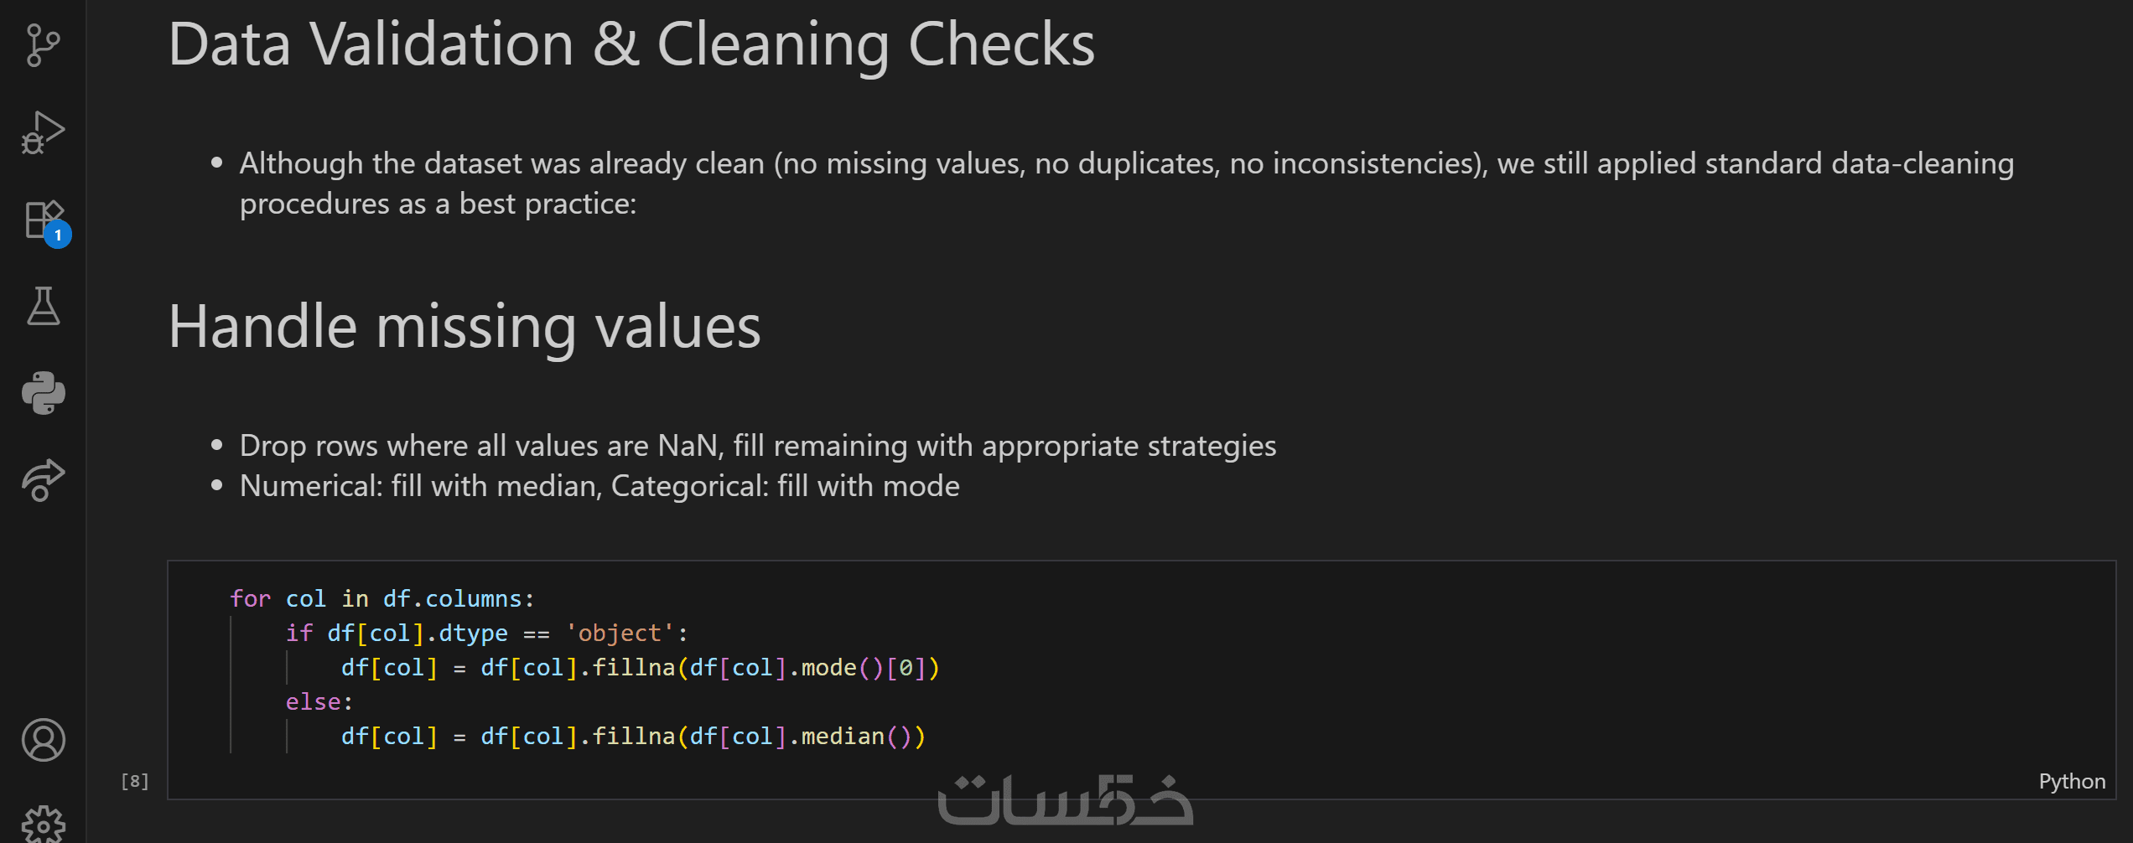
Task: Open the Testing flask panel
Action: point(43,307)
